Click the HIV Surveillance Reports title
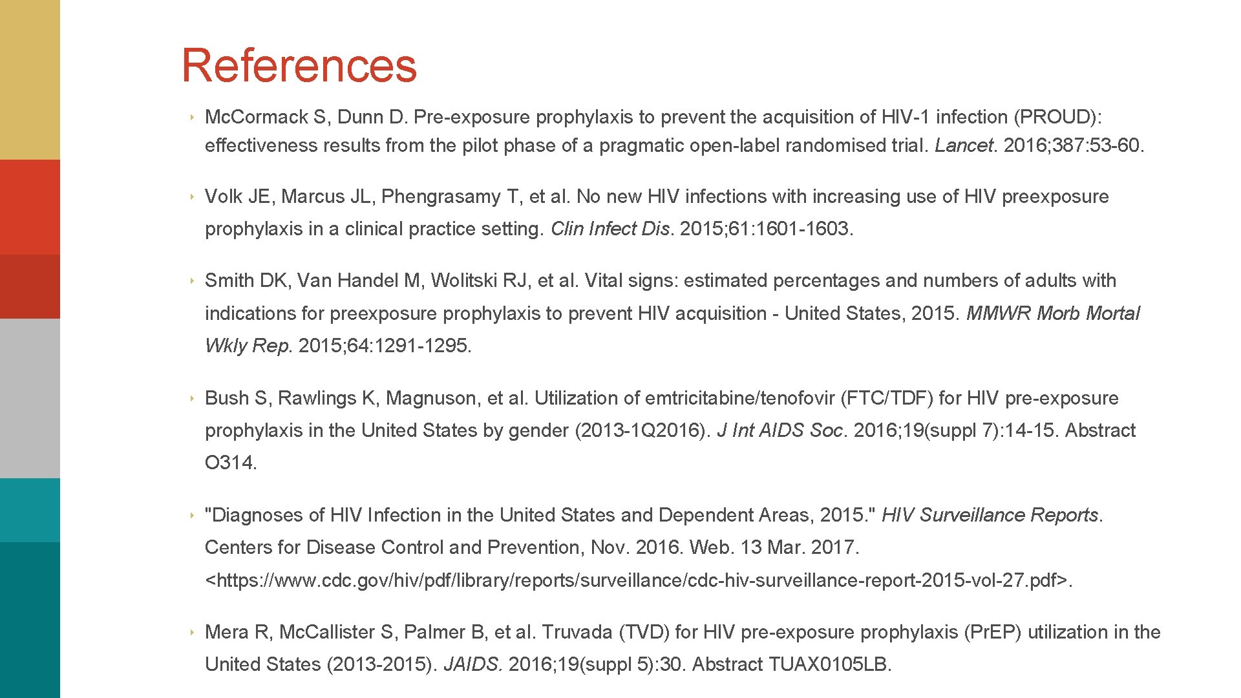 coord(990,515)
